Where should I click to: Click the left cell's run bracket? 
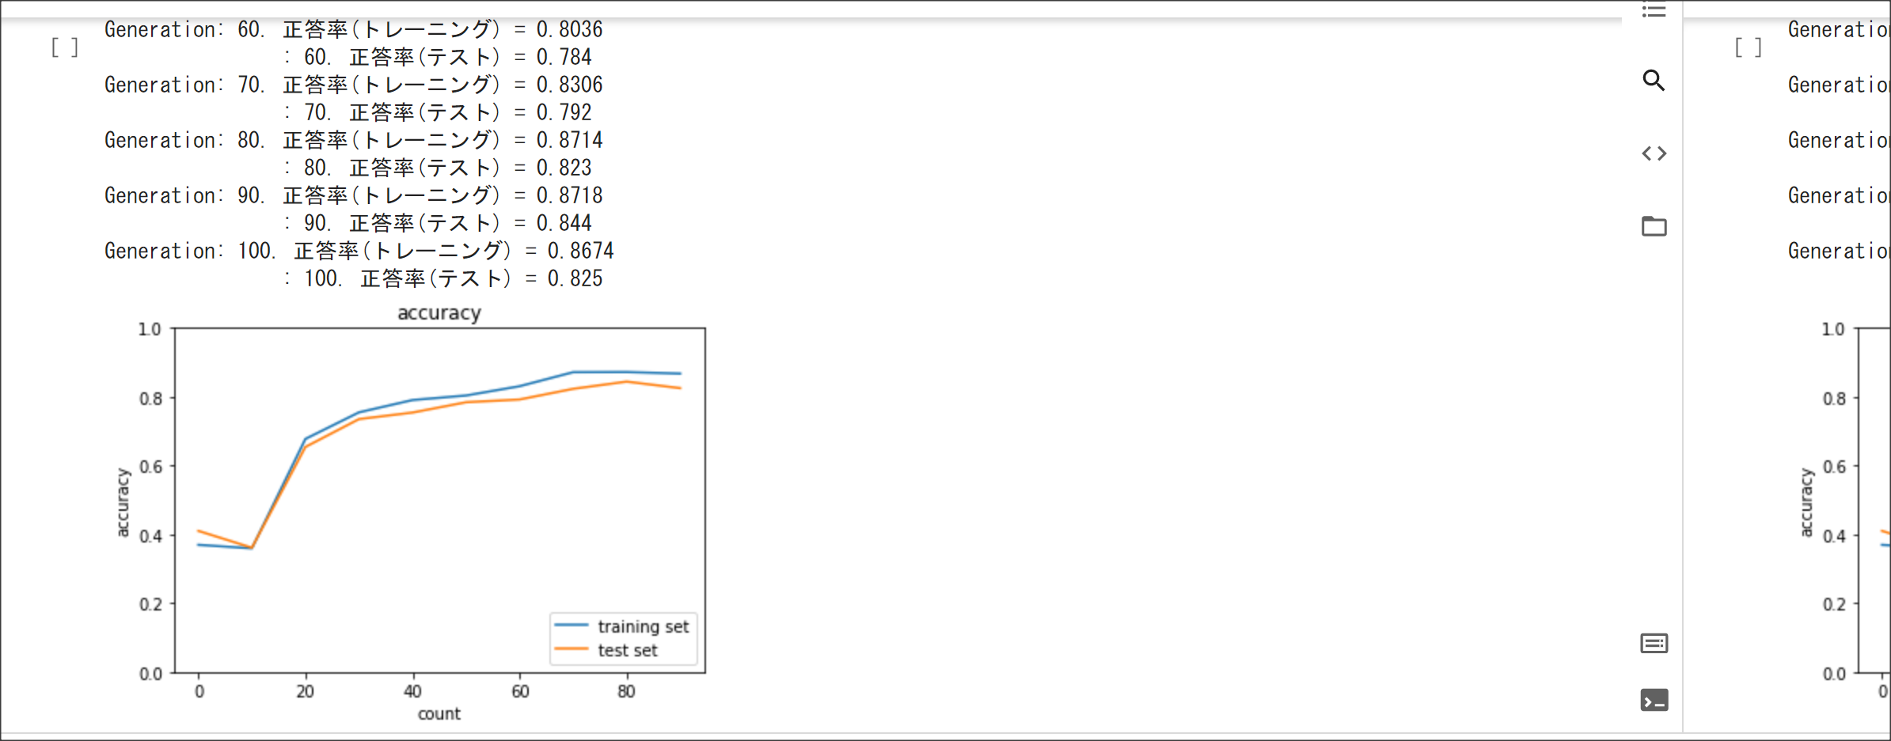click(65, 47)
